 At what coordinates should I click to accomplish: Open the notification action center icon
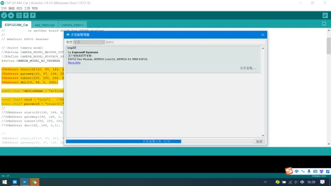(x=322, y=182)
